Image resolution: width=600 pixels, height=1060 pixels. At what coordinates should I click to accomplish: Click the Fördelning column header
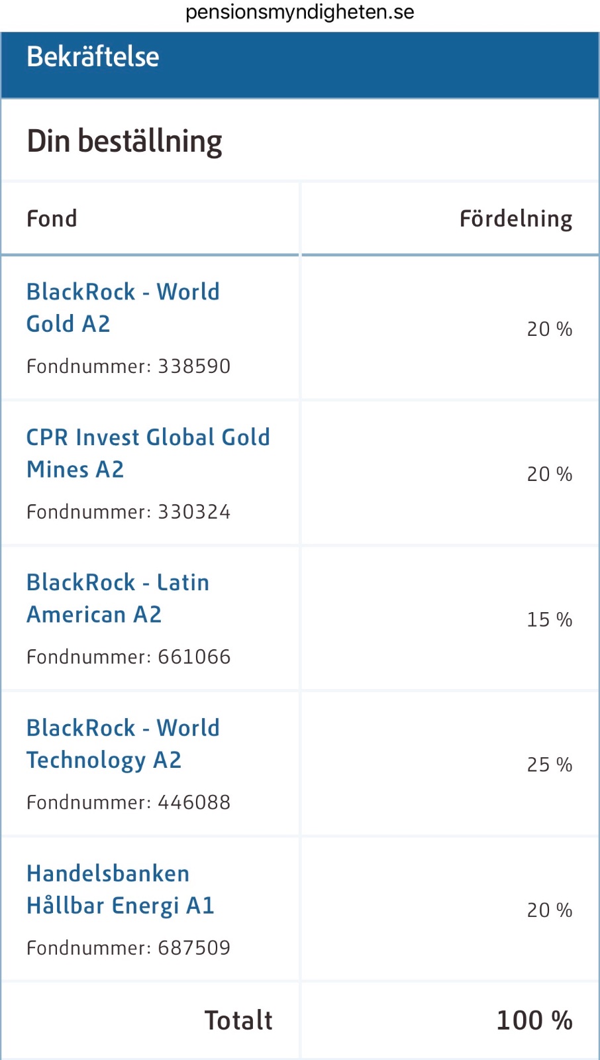516,219
